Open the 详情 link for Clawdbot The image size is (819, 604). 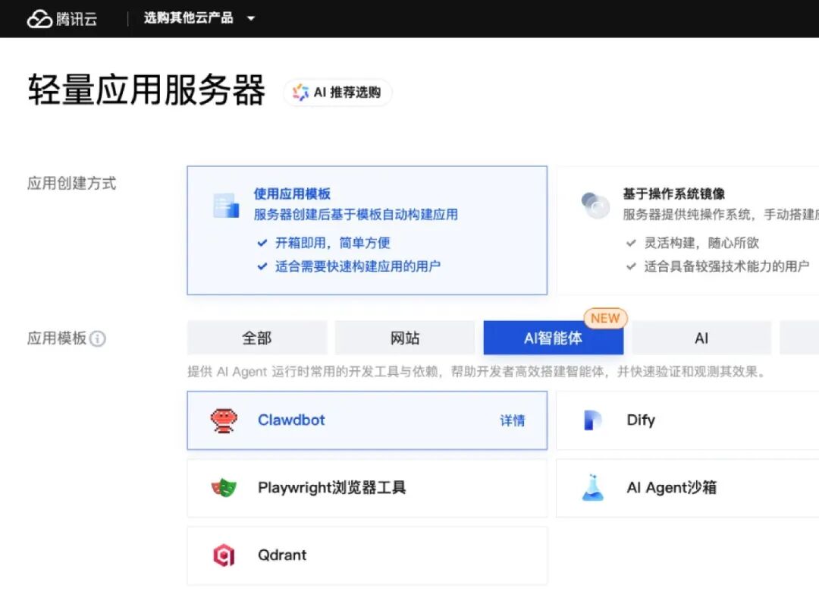point(512,420)
